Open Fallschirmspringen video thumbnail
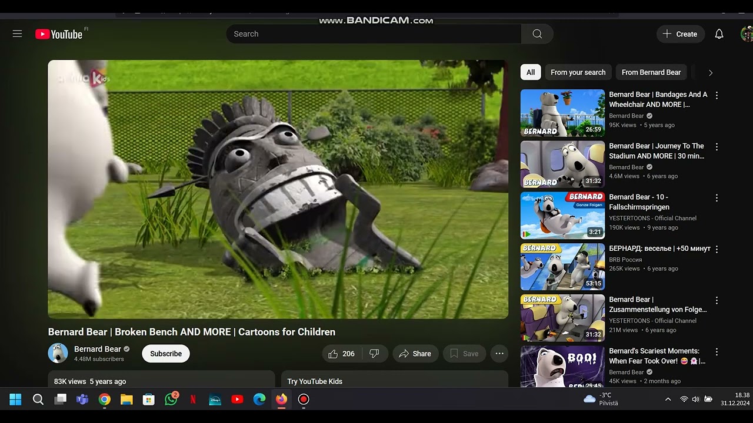753x423 pixels. 562,215
